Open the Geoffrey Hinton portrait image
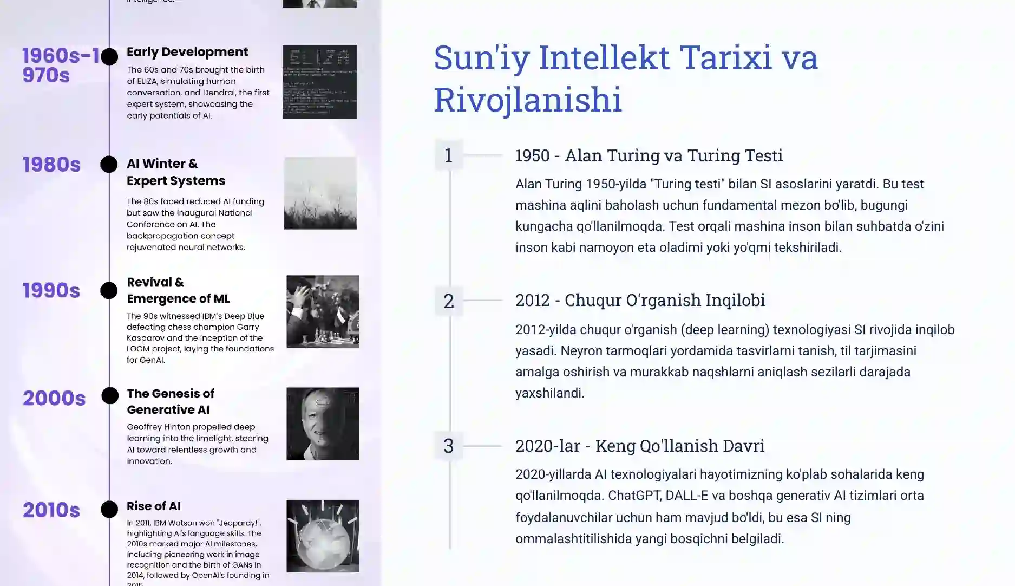 click(323, 424)
